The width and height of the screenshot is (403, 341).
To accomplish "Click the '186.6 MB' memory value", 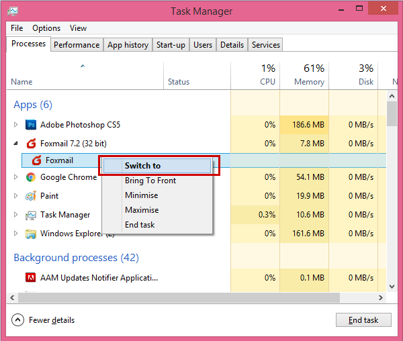I will tap(308, 125).
